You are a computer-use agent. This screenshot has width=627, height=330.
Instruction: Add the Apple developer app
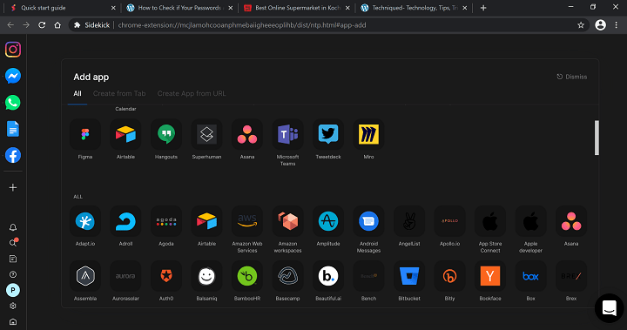click(530, 221)
